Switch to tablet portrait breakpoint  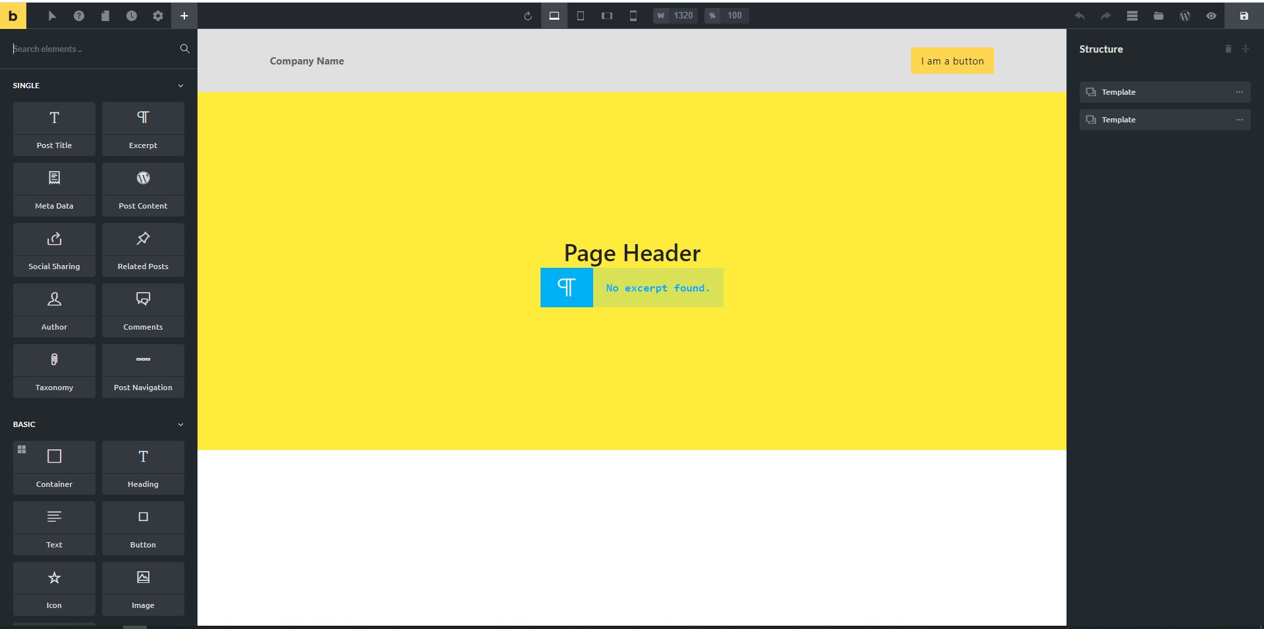point(581,16)
